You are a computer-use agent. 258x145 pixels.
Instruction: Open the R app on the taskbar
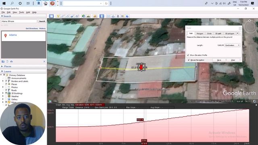point(39,3)
